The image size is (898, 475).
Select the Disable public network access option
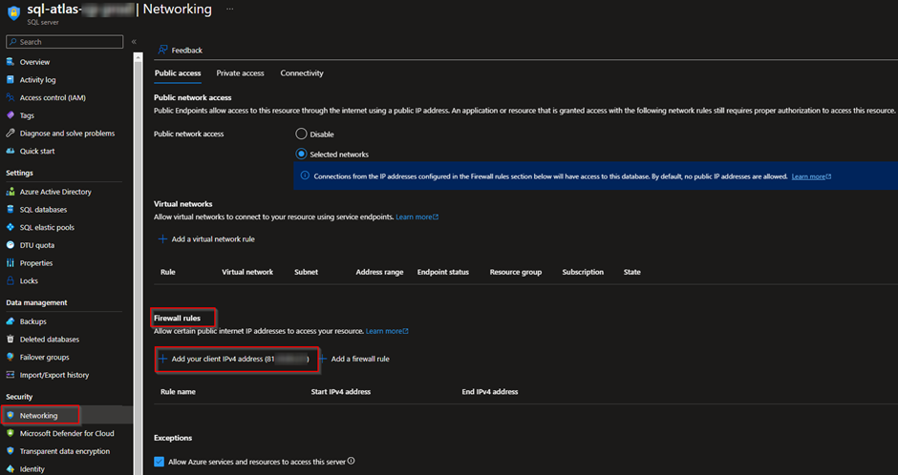[301, 134]
